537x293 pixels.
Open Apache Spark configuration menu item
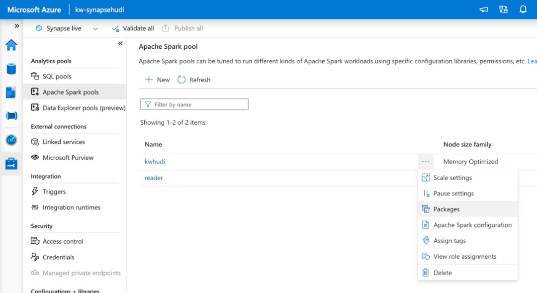click(467, 225)
